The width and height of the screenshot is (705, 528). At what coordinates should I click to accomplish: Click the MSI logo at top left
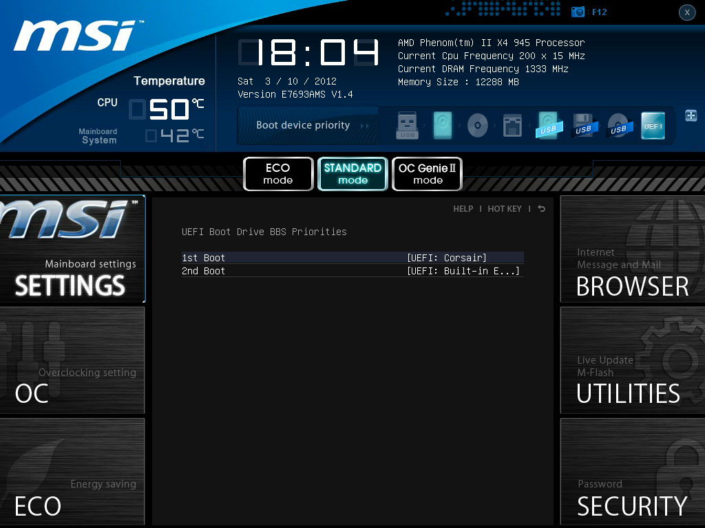[77, 35]
